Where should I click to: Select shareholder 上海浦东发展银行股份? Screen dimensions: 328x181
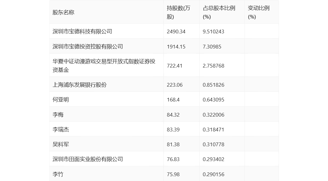pyautogui.click(x=80, y=85)
